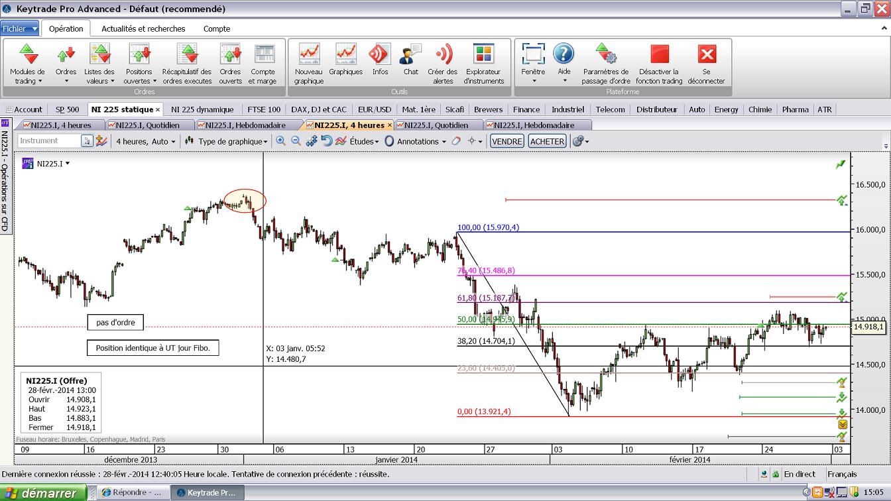Click Désactiver la fonction trading
The height and width of the screenshot is (501, 891).
coord(659,64)
